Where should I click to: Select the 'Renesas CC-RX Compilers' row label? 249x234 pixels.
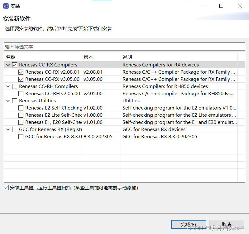(x=48, y=65)
